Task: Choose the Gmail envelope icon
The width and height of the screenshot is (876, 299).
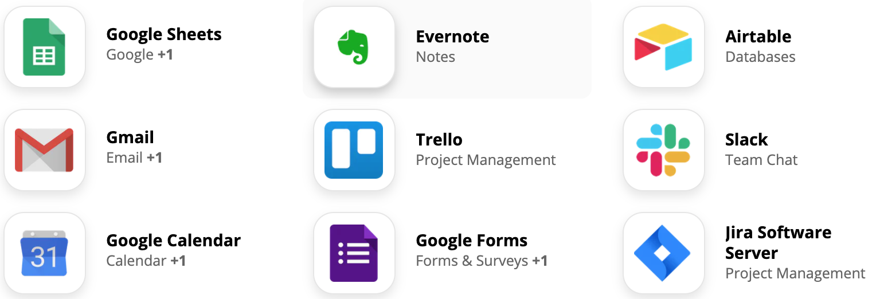Action: pos(45,150)
